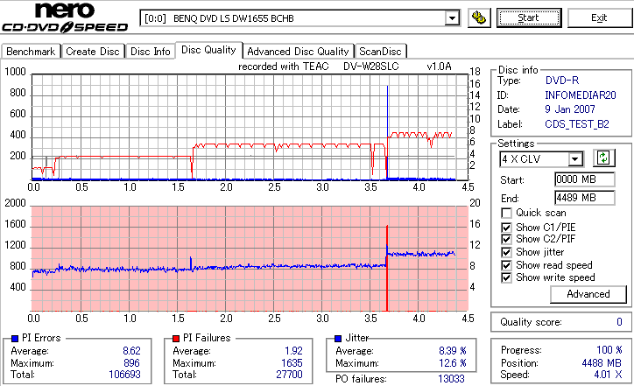Click the drive combo box showing BENQ DVD
Image resolution: width=634 pixels, height=386 pixels.
(300, 18)
